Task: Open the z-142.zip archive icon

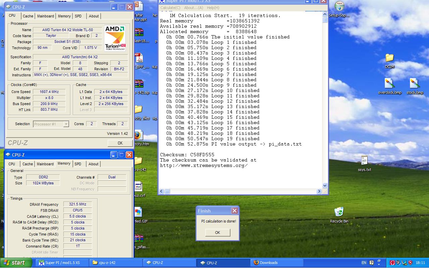Action: (139, 84)
